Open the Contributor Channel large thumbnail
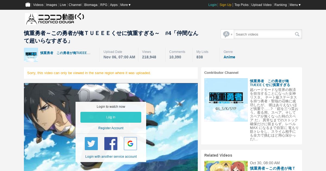The height and width of the screenshot is (171, 326). (x=226, y=100)
